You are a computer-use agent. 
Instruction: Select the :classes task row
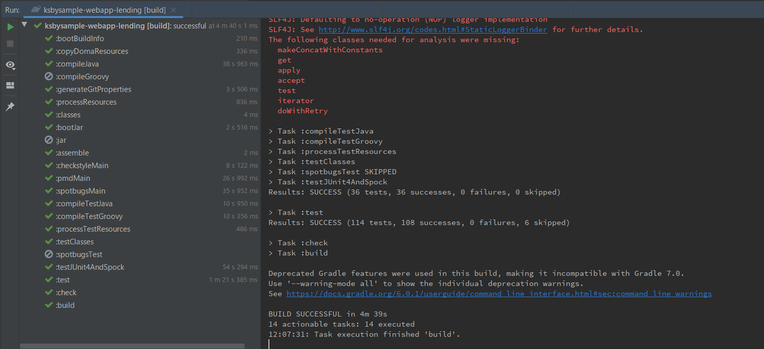[x=140, y=114]
